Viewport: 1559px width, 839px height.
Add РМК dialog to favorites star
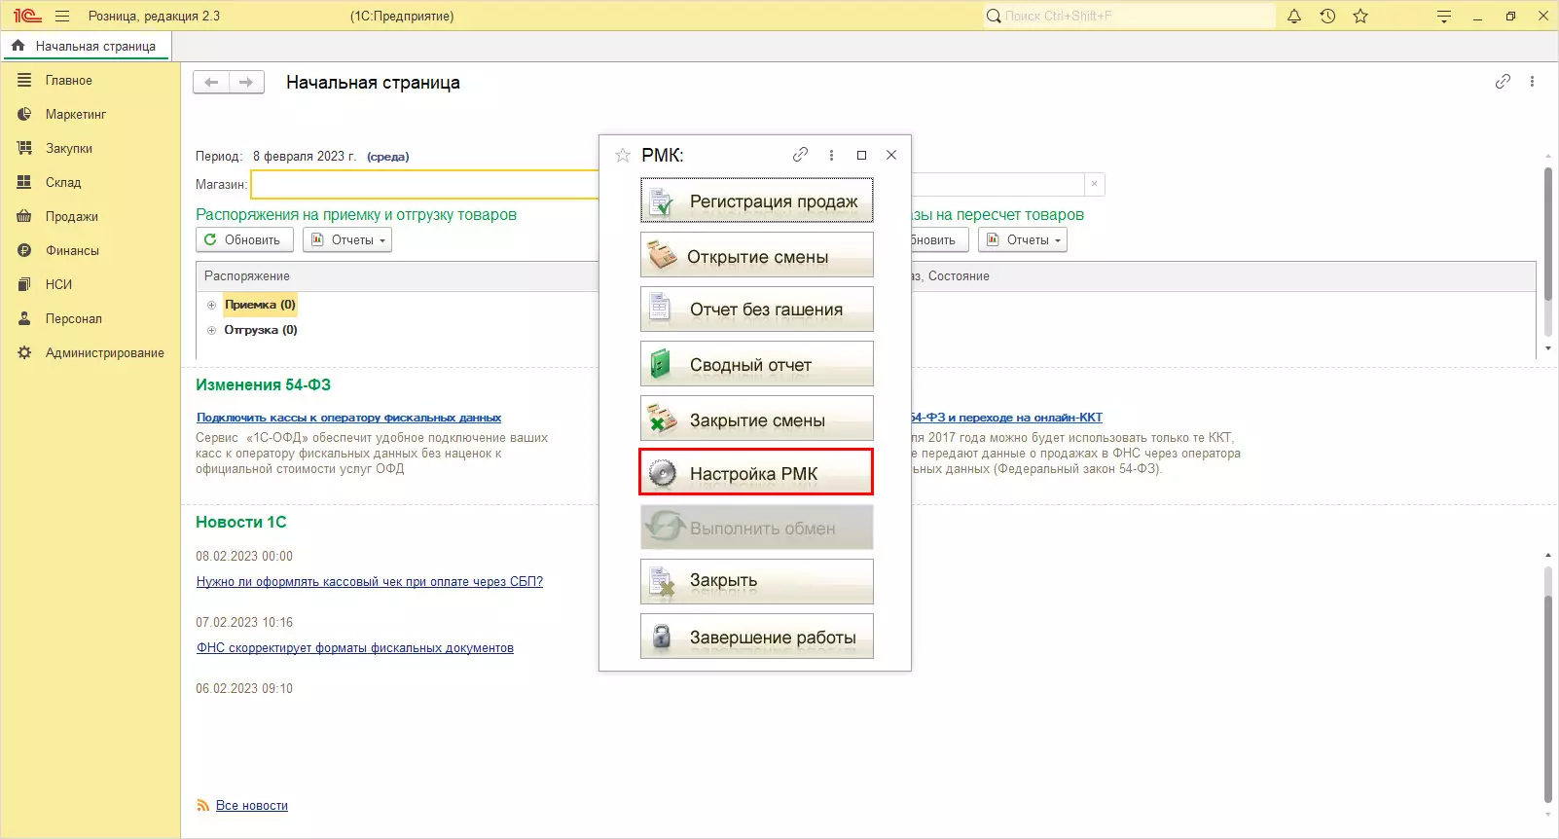pyautogui.click(x=623, y=155)
